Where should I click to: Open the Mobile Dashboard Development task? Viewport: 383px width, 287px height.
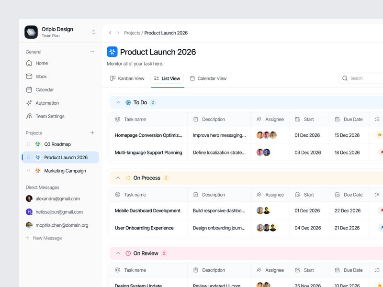pos(147,210)
